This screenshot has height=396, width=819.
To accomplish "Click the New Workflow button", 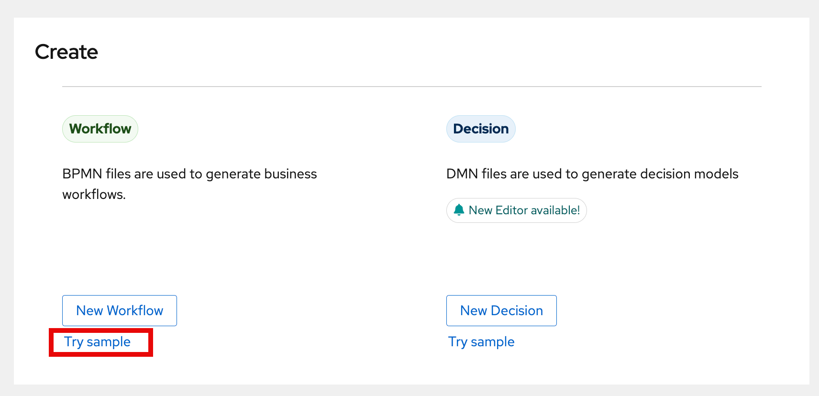I will tap(120, 310).
